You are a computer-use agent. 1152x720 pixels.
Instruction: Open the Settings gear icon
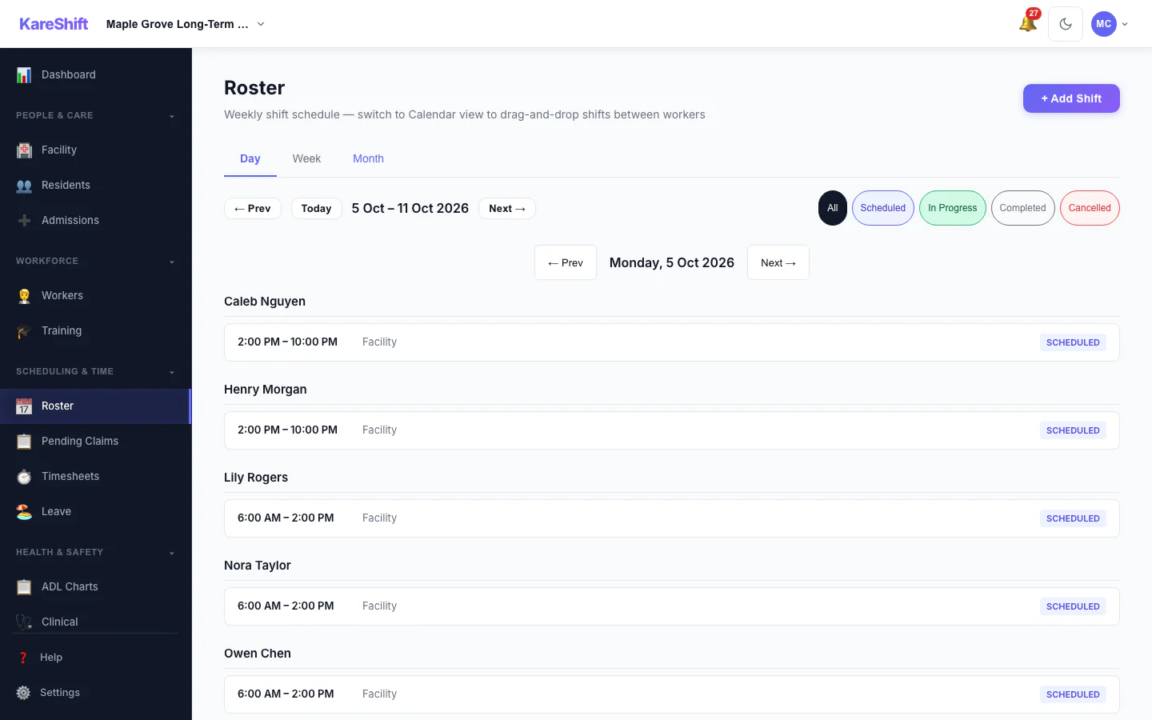tap(23, 693)
